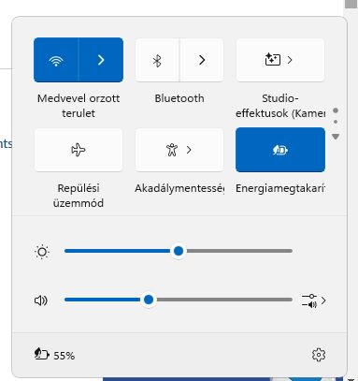This screenshot has height=381, width=358.
Task: Enable Repülési üzemmód airplane mode
Action: click(79, 150)
